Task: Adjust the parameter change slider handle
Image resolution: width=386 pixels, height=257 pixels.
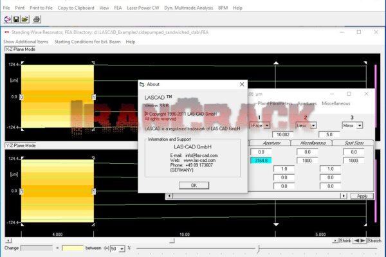Action: [x=259, y=249]
